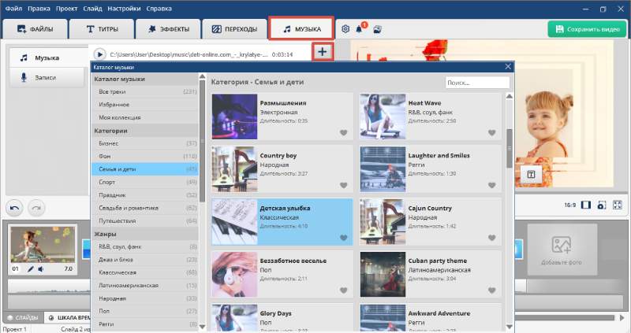Open the settings gear icon
Screen dimensions: 631x333
pyautogui.click(x=345, y=29)
